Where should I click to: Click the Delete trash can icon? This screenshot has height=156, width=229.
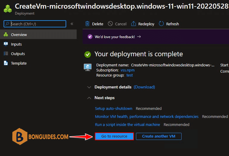87,24
